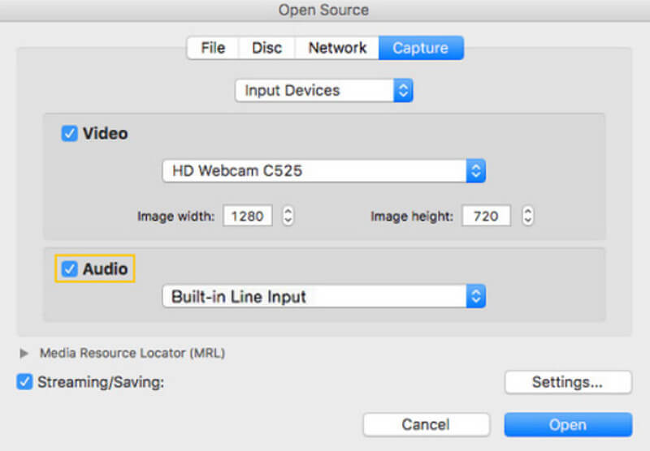Open the Streaming Settings... button
Viewport: 650px width, 451px height.
tap(568, 382)
